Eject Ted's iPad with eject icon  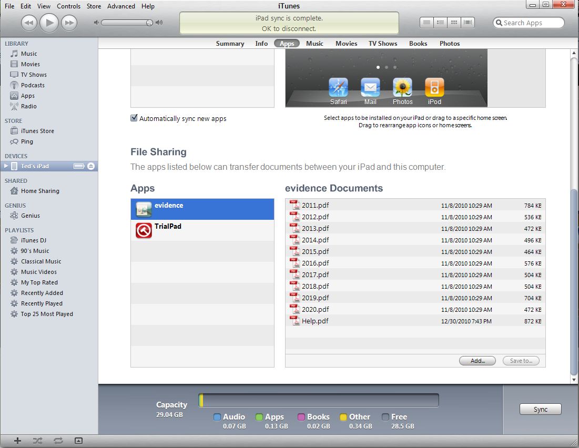click(91, 166)
